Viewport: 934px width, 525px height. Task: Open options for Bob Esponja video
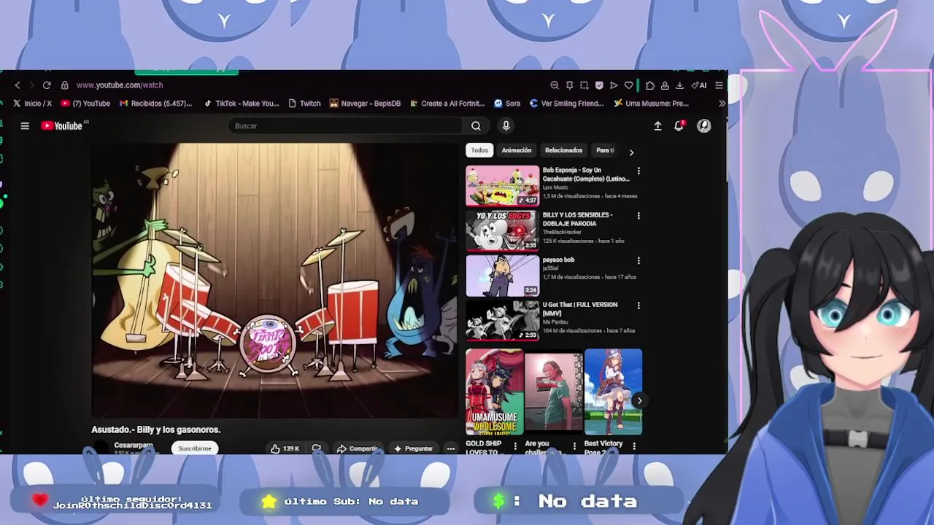pyautogui.click(x=638, y=171)
